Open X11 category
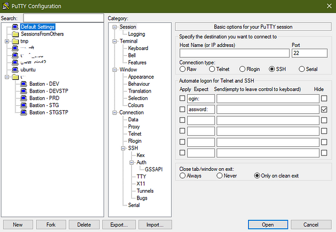This screenshot has height=232, width=336. pos(141,184)
